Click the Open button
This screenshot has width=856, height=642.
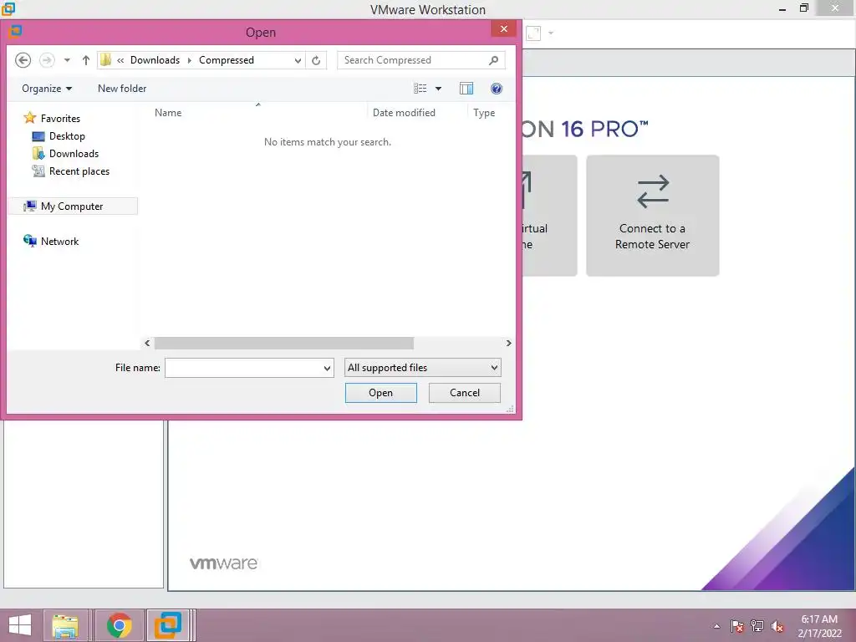[380, 393]
